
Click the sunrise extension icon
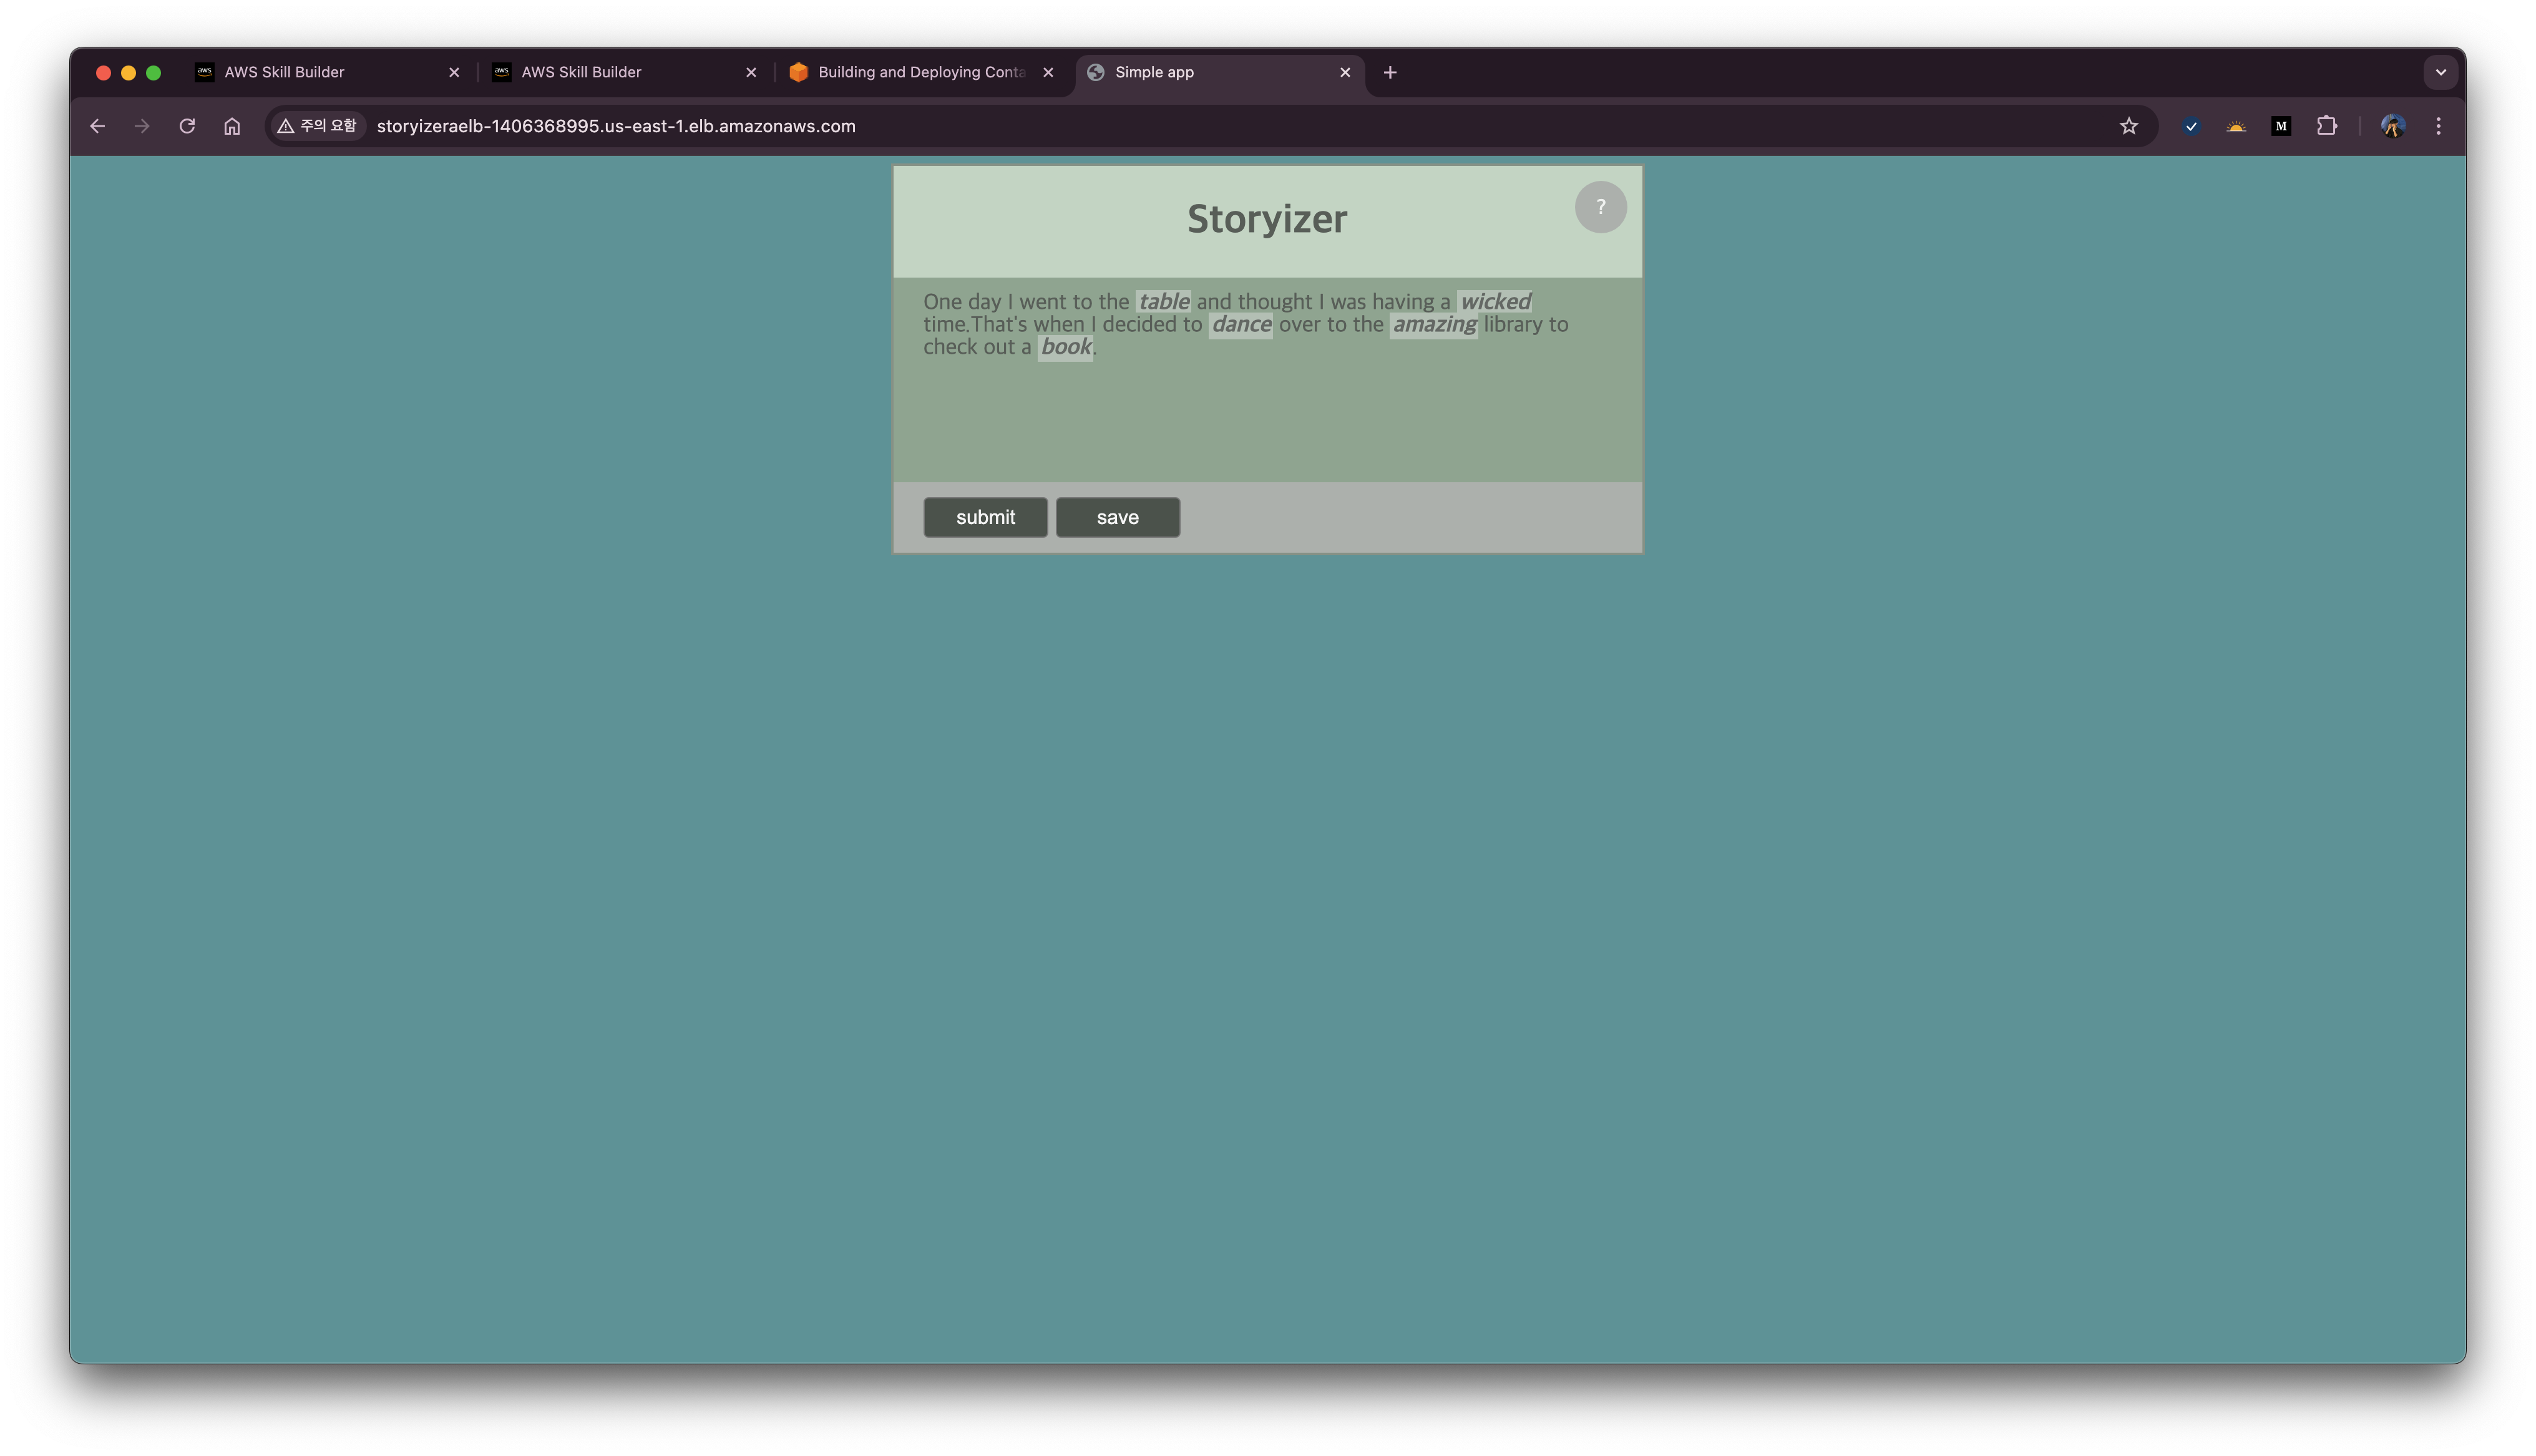point(2236,126)
